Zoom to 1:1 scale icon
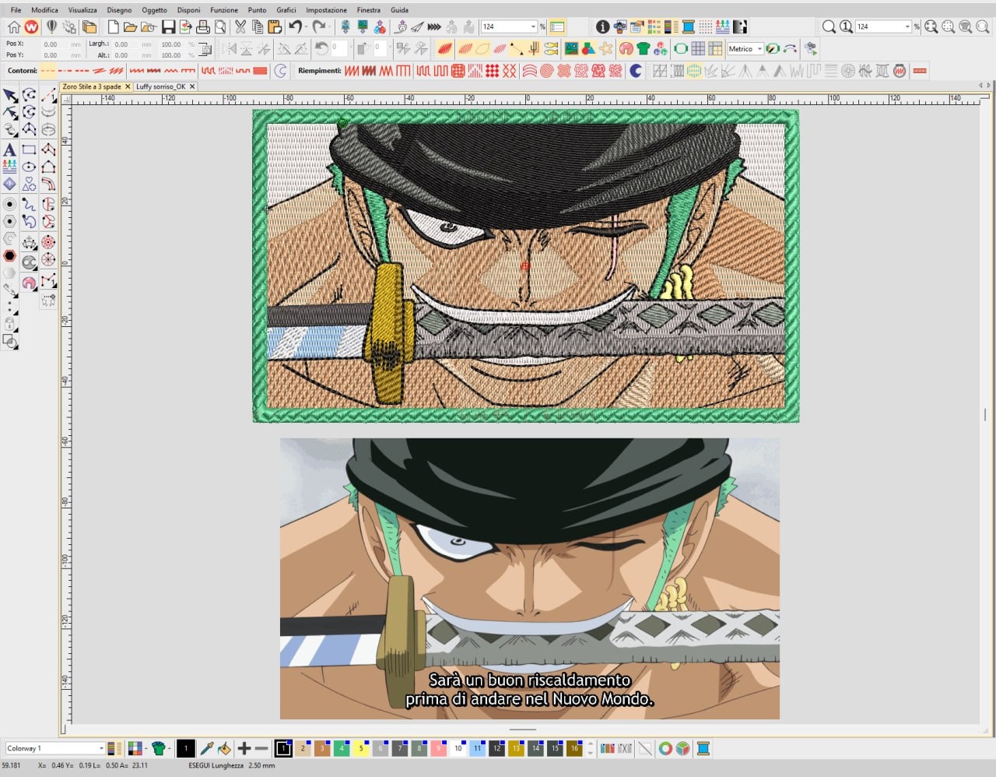 coord(846,27)
